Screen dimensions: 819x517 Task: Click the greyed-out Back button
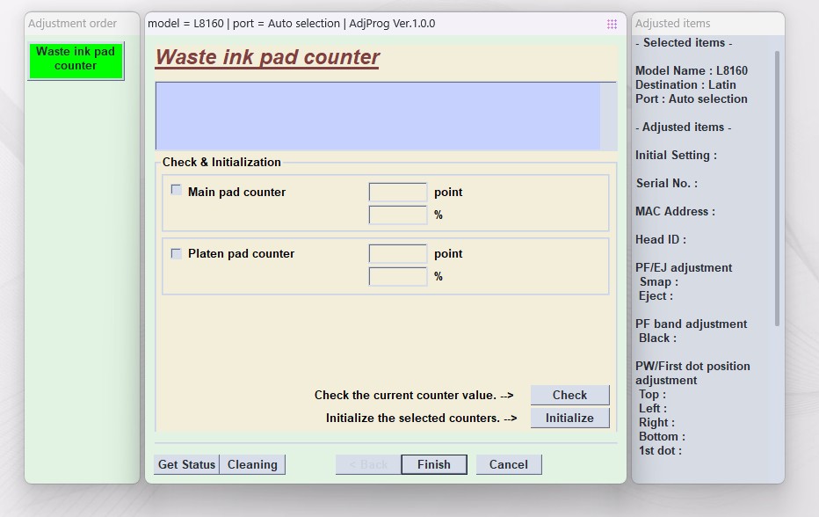[x=368, y=464]
